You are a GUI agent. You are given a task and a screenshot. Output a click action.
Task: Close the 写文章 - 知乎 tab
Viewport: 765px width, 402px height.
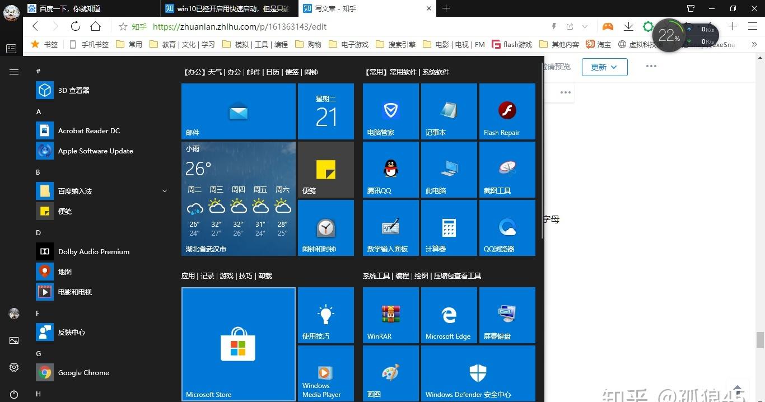(x=428, y=8)
